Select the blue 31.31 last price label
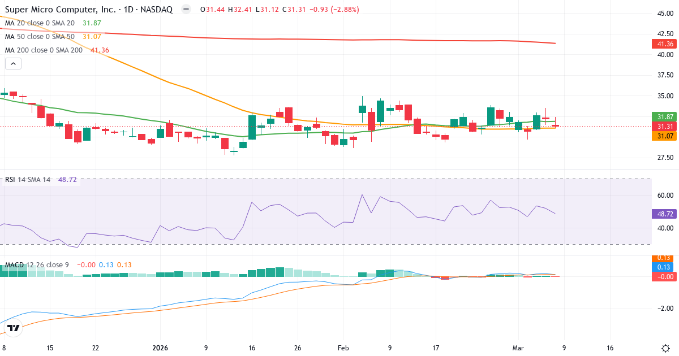Screen dimensions: 679x356 coord(663,127)
